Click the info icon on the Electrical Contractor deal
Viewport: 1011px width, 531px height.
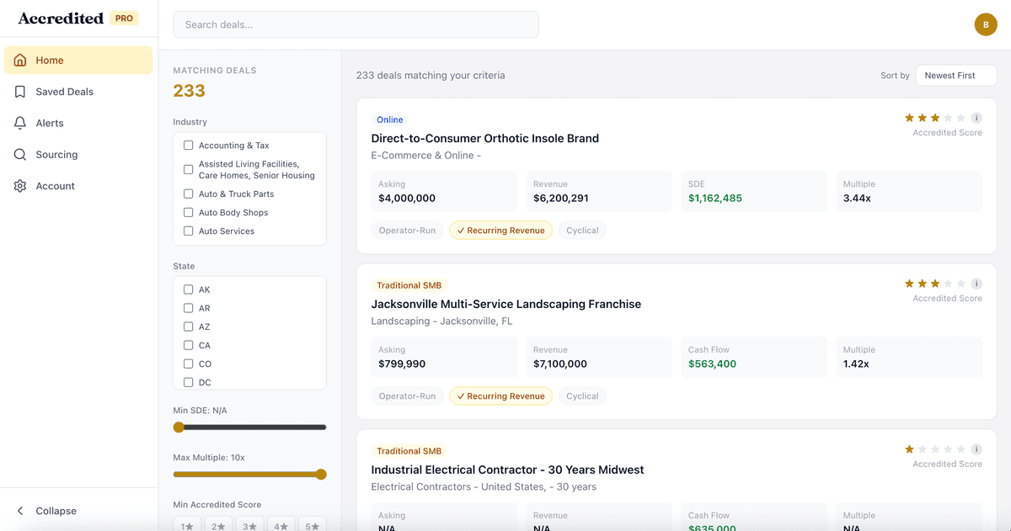coord(976,449)
